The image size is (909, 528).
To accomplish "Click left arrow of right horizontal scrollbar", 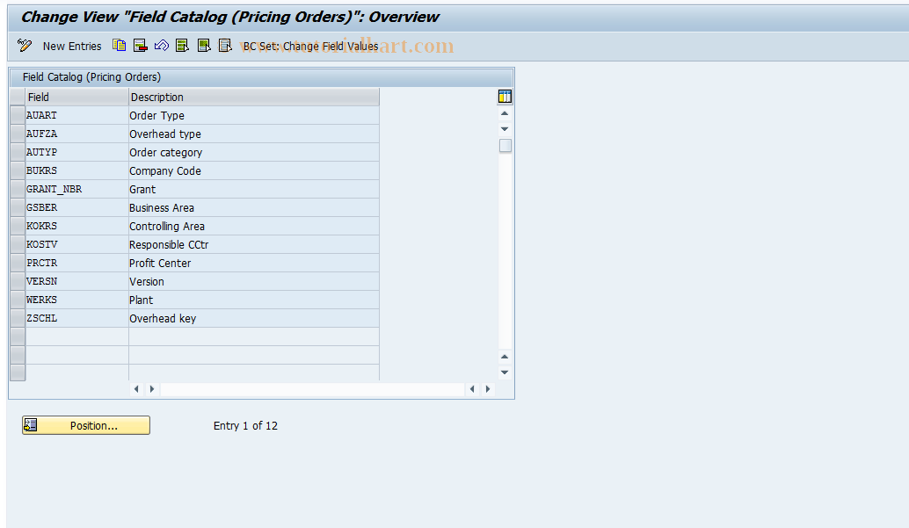I will [472, 389].
